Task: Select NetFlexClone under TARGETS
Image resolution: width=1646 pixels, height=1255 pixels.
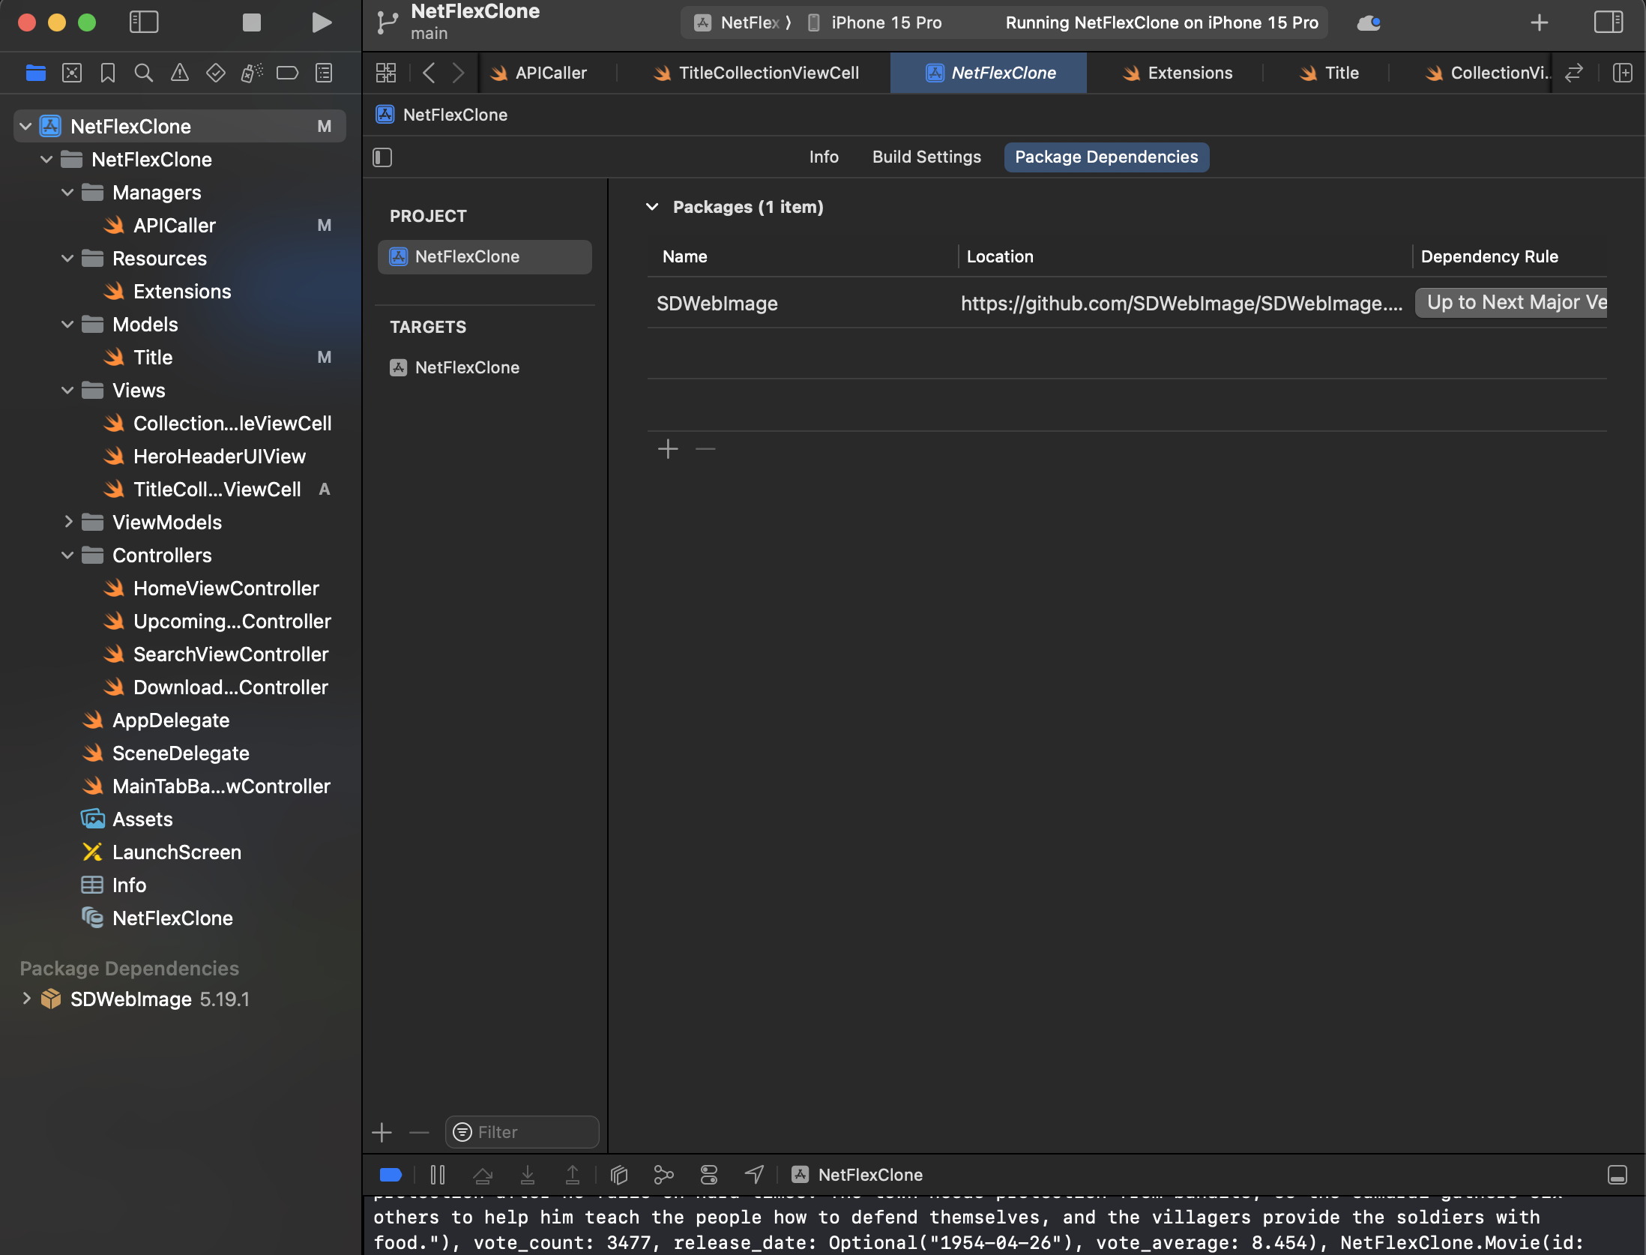Action: click(x=467, y=367)
